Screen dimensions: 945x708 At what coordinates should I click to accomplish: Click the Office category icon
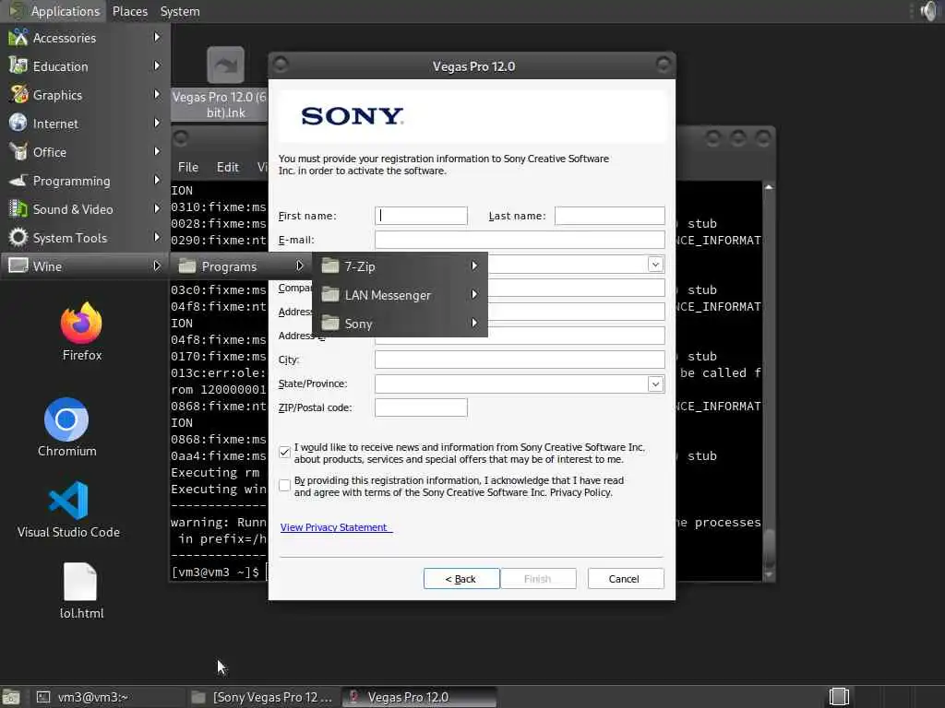pyautogui.click(x=18, y=152)
